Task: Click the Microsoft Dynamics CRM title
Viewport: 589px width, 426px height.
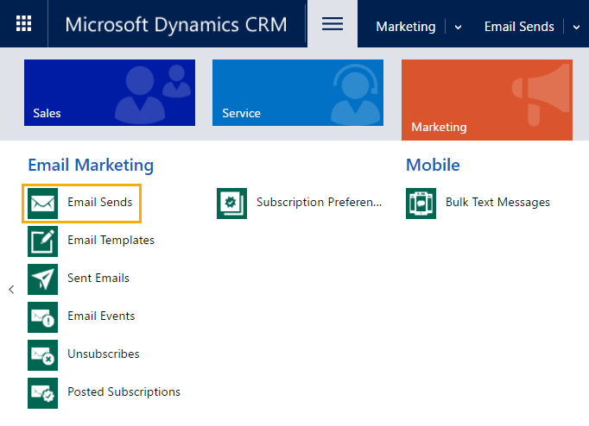Action: (176, 24)
